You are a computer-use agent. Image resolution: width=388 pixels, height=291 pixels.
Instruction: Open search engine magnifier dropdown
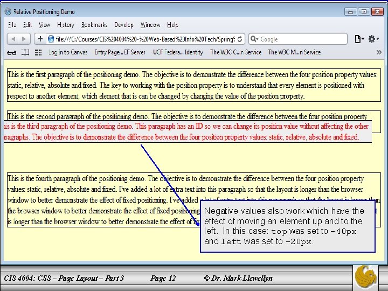click(x=254, y=39)
